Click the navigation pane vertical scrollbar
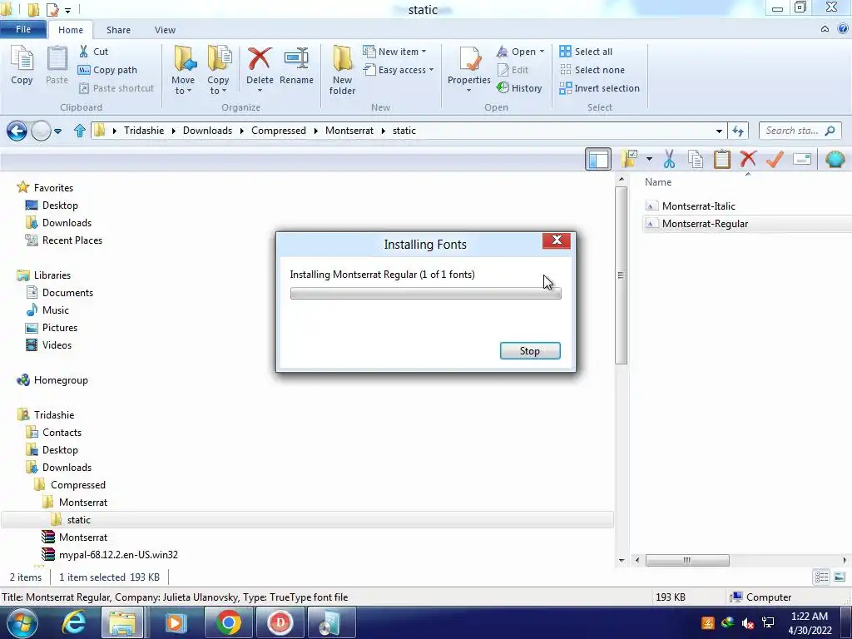Screen dimensions: 852x639 click(622, 275)
